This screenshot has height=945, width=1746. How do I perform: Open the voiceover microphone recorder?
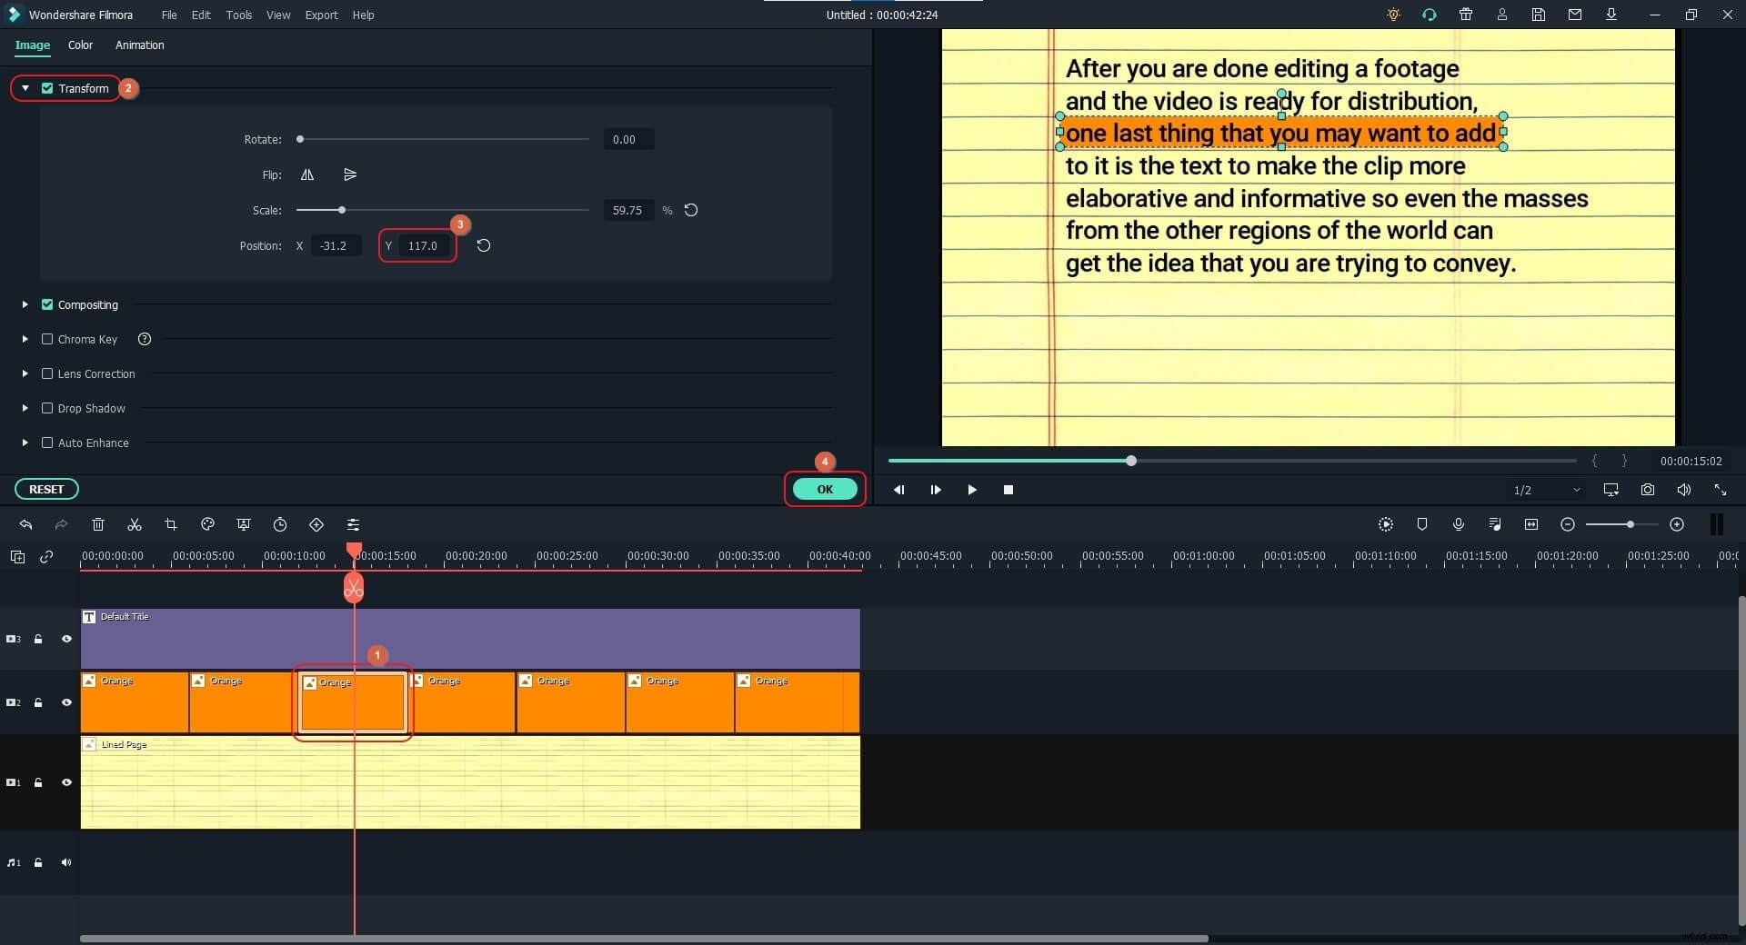click(x=1459, y=524)
